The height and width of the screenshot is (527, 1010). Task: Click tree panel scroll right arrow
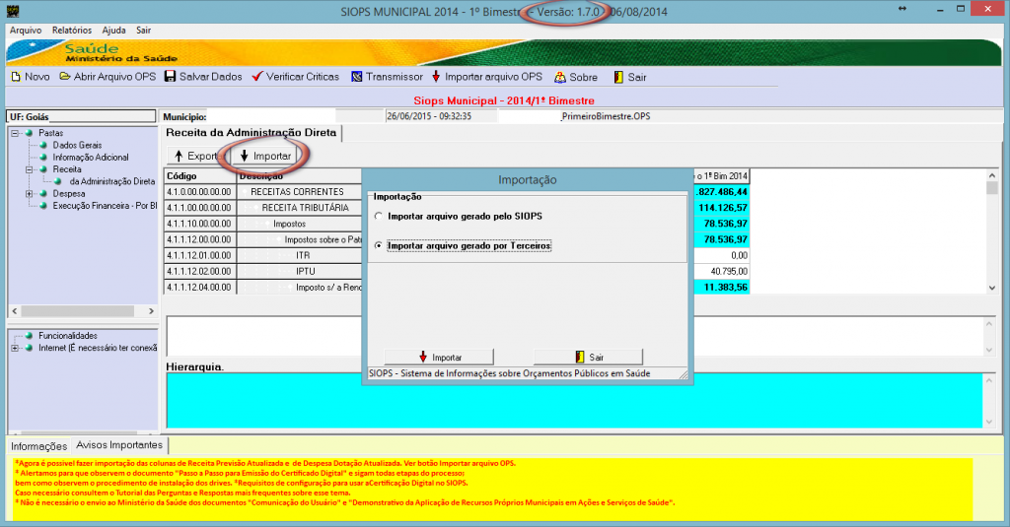pyautogui.click(x=151, y=311)
